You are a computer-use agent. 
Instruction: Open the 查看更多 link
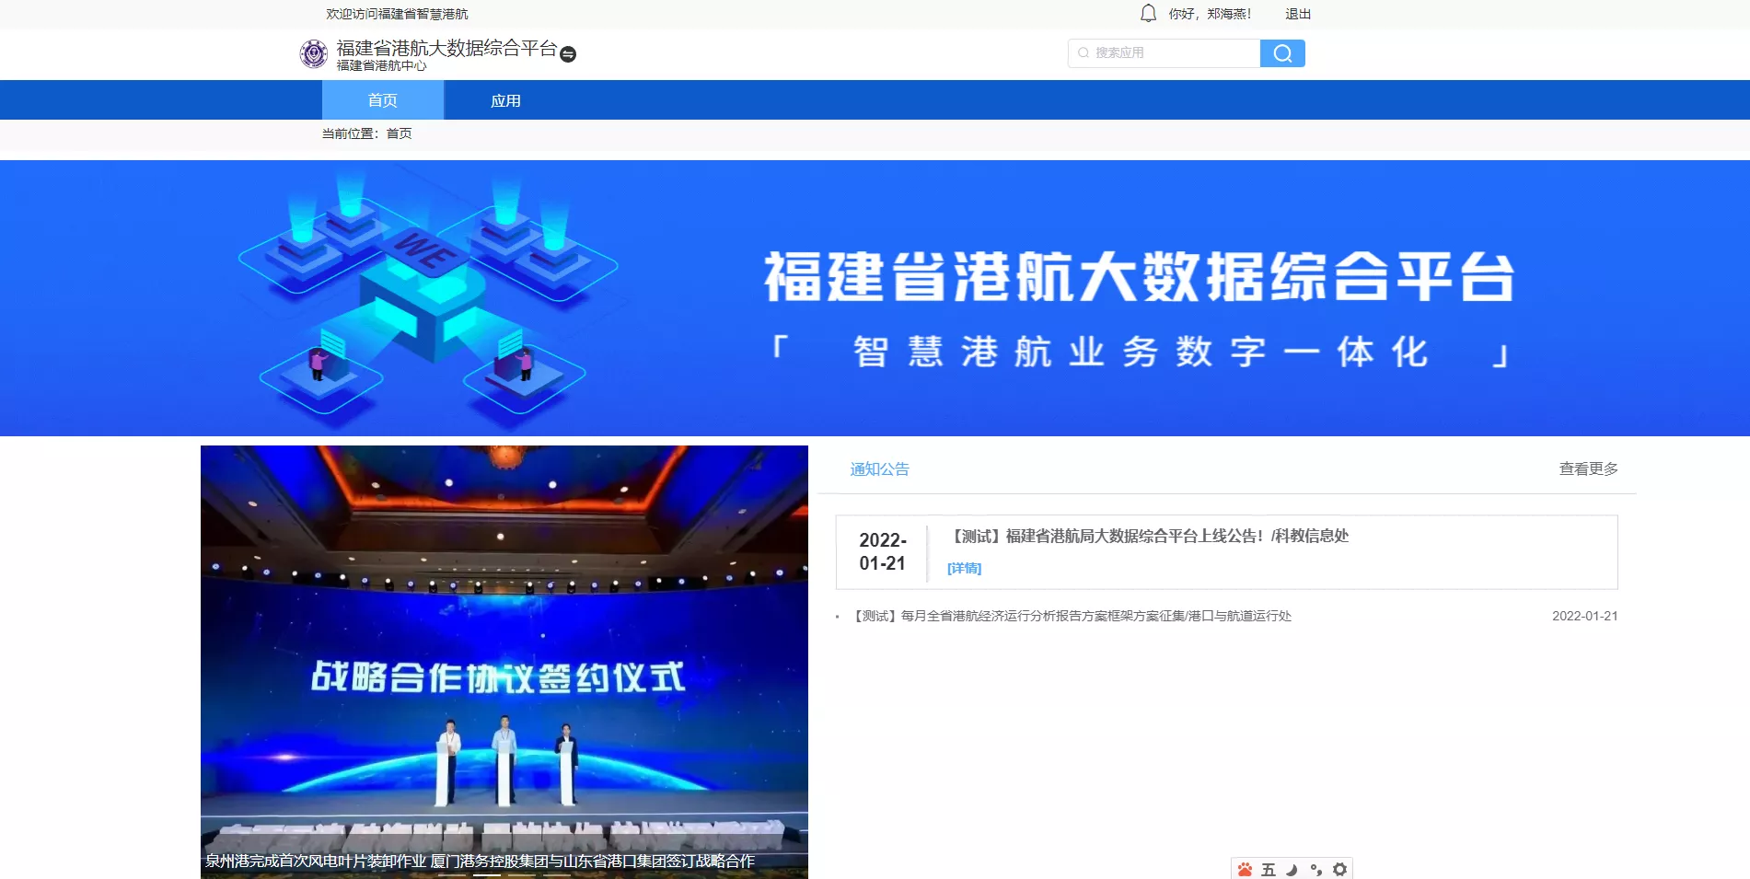[1588, 469]
